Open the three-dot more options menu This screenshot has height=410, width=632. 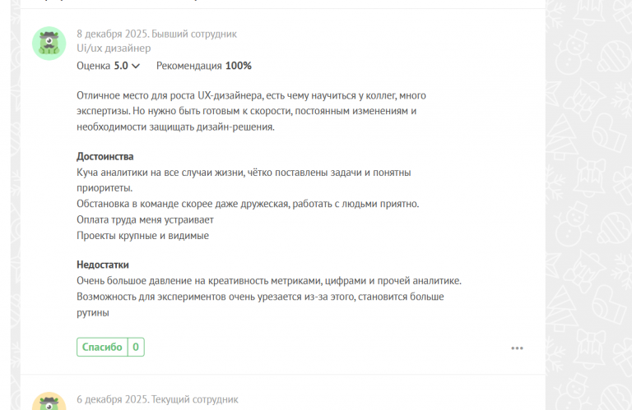point(517,348)
